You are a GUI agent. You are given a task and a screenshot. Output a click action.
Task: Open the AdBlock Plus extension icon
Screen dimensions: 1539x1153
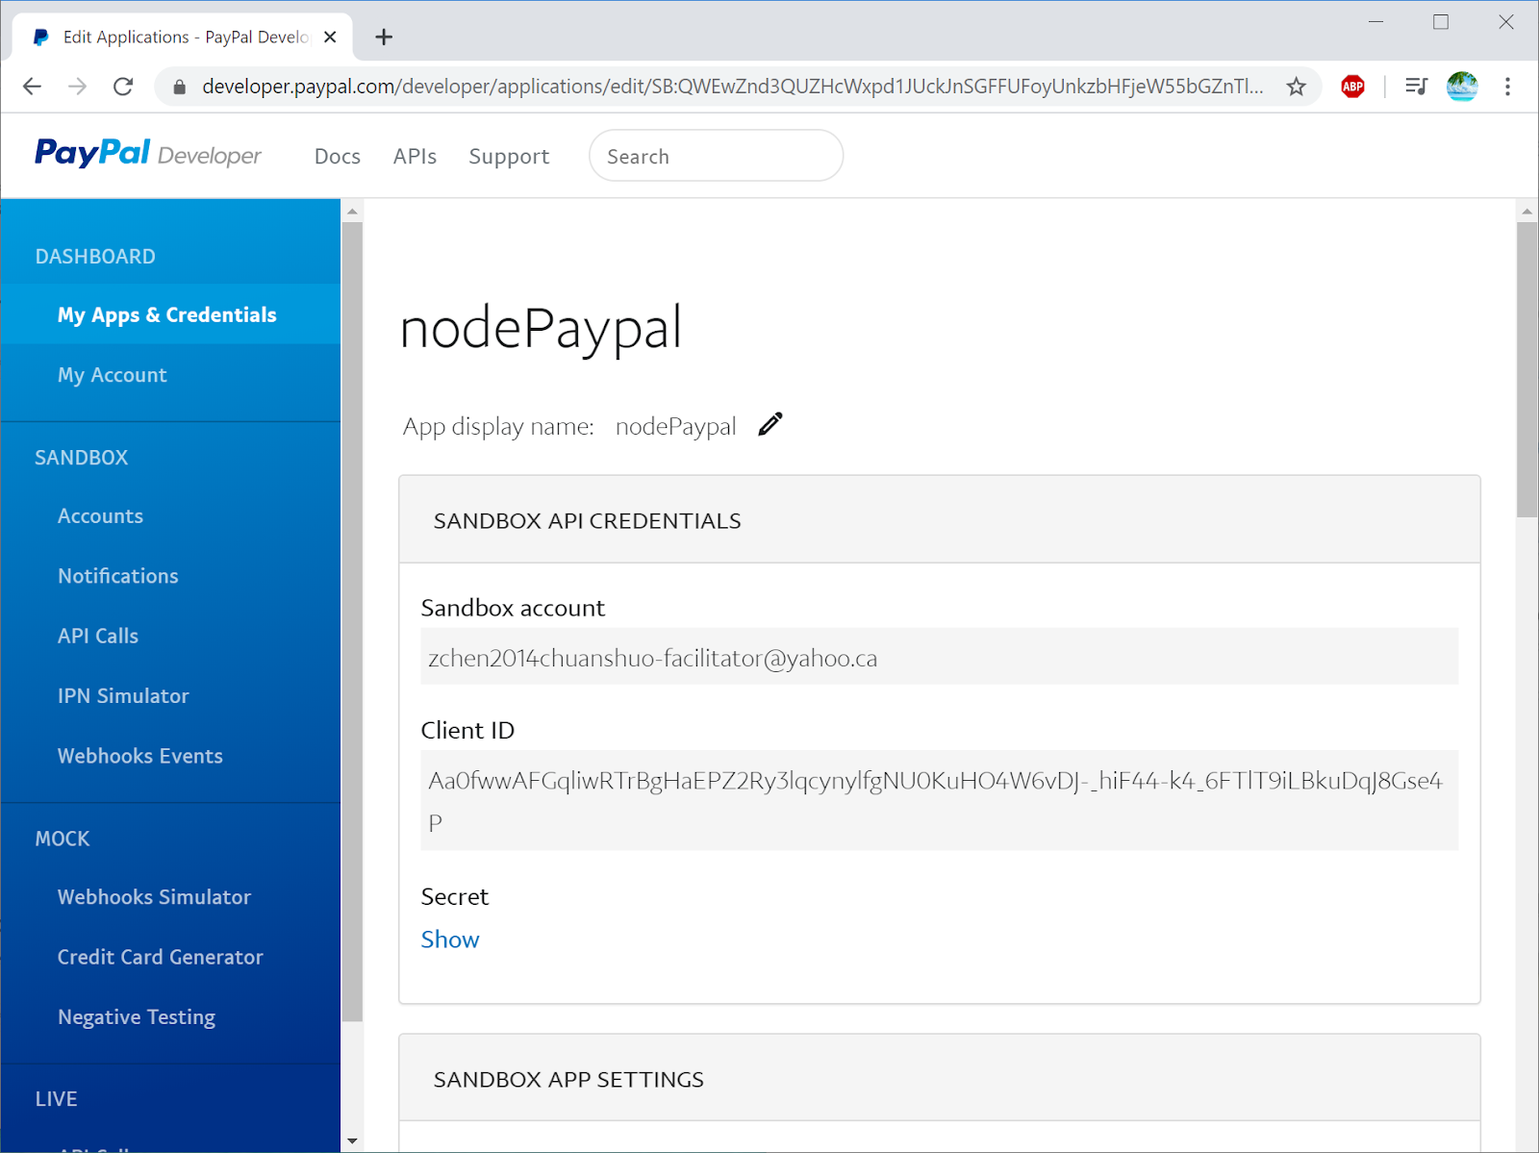[x=1353, y=87]
